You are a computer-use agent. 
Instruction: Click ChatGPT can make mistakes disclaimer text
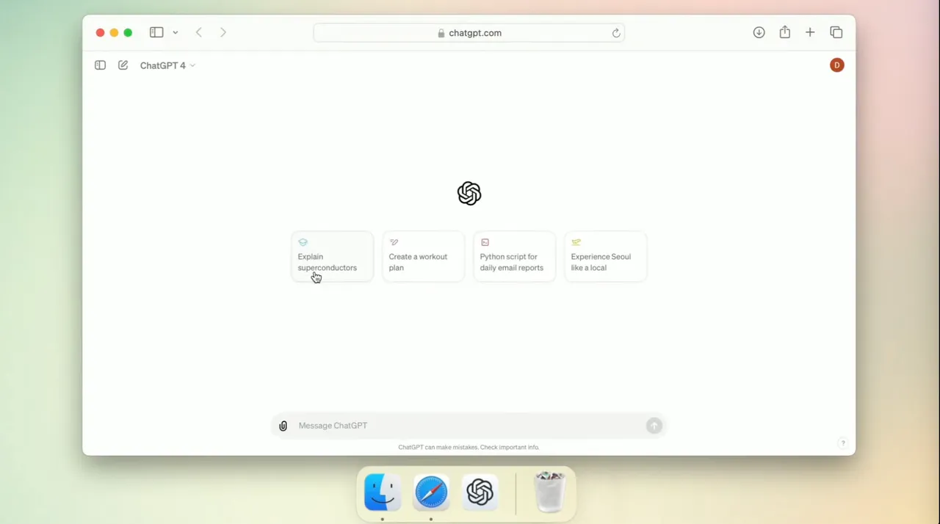469,447
